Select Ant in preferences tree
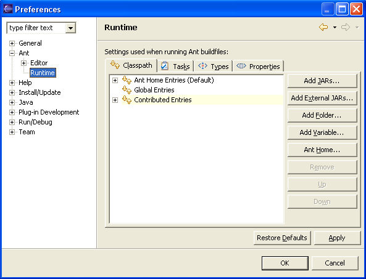 (24, 53)
